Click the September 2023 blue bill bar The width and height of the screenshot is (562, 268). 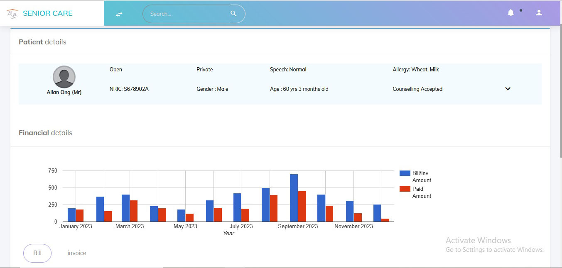coord(294,198)
